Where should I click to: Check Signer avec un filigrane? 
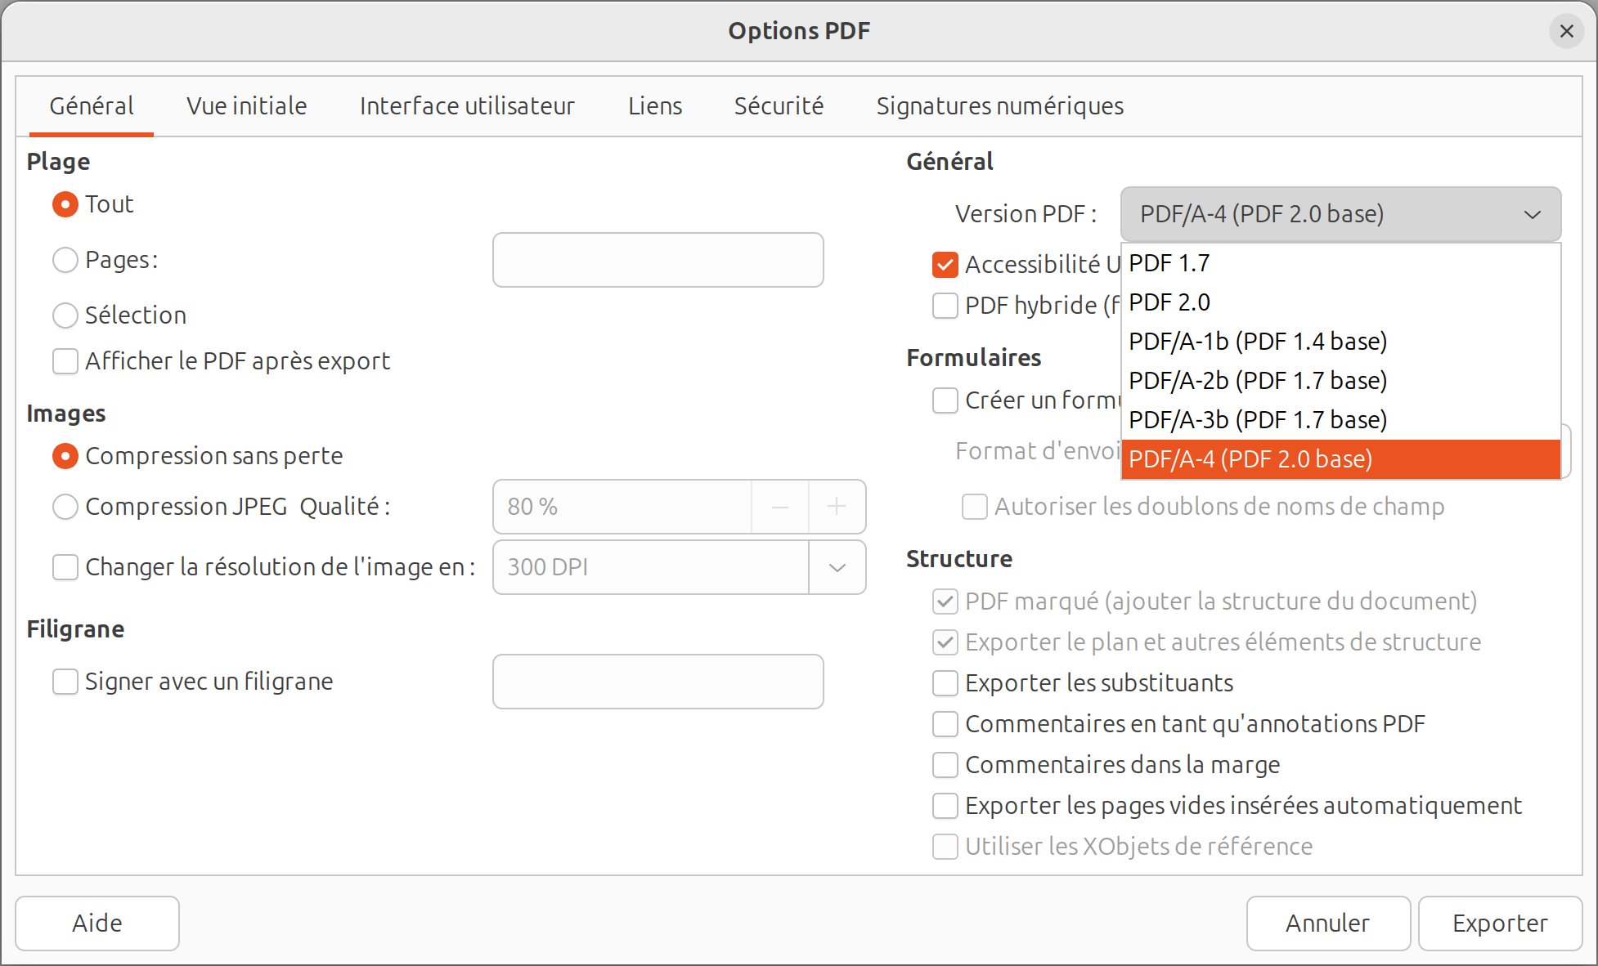(65, 682)
